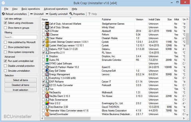Click the Cyotek WebCopy icon
This screenshot has height=122, width=191.
(47, 45)
